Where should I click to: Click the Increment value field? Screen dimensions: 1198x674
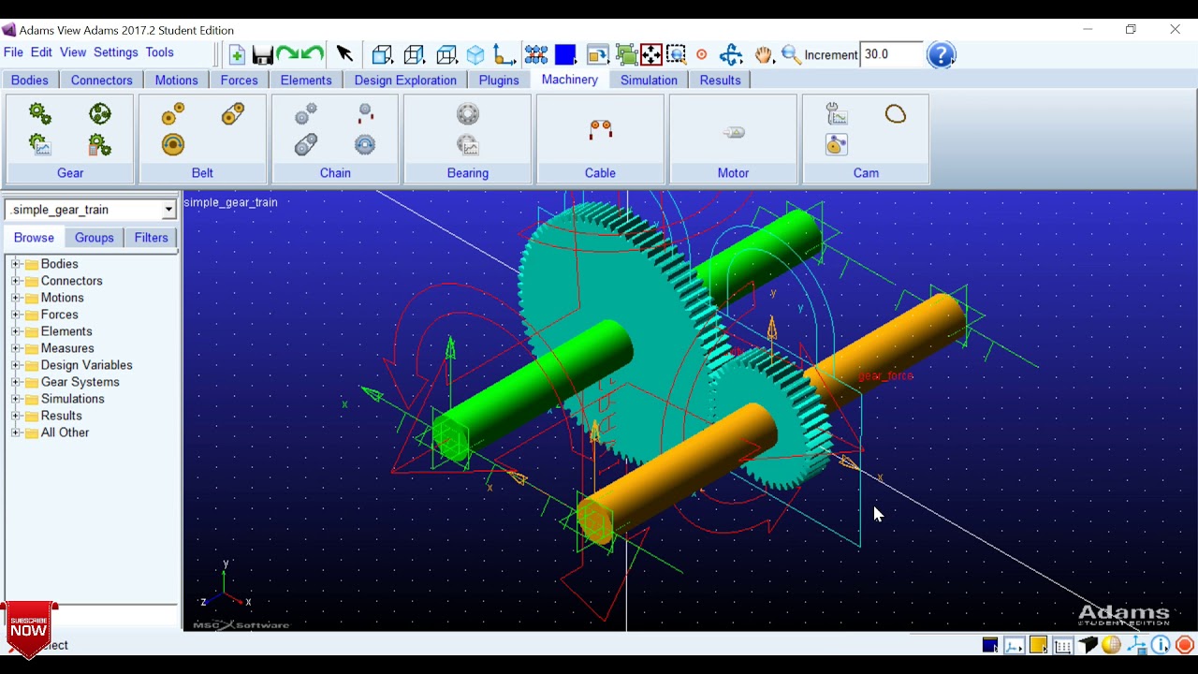click(x=891, y=54)
